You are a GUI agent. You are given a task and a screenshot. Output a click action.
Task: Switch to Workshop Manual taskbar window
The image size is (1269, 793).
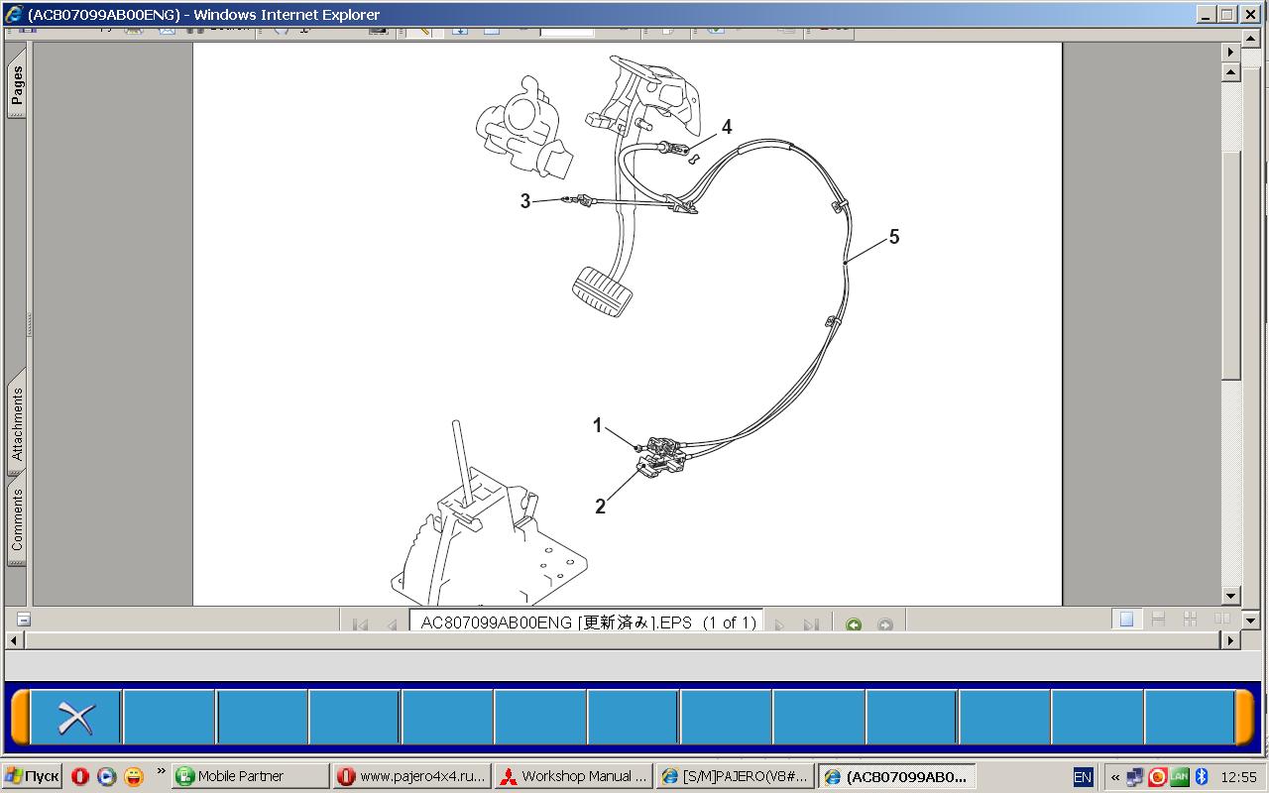(x=575, y=776)
